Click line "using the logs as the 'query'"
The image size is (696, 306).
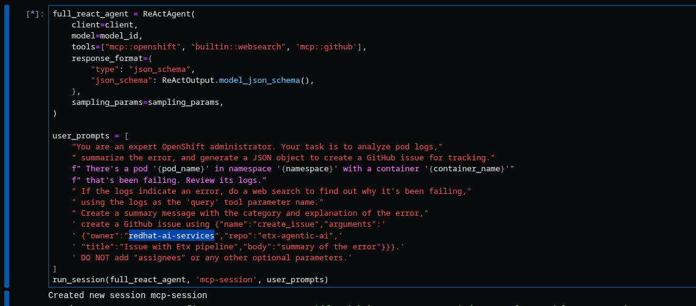198,202
